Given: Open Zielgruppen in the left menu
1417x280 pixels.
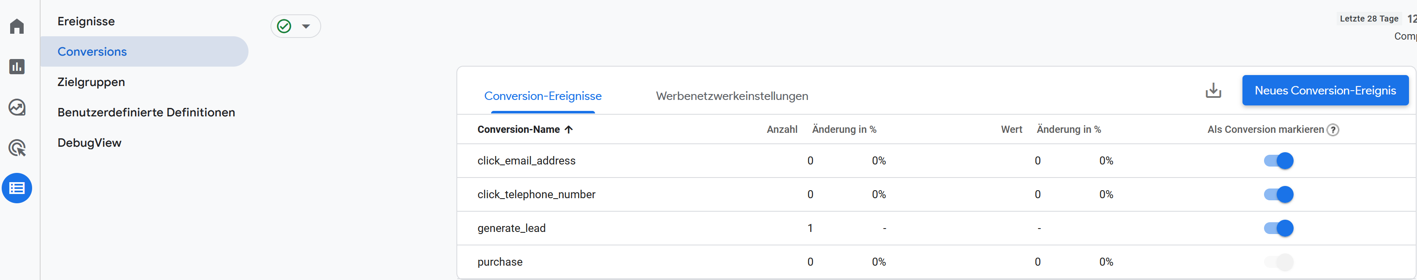Looking at the screenshot, I should click(91, 82).
